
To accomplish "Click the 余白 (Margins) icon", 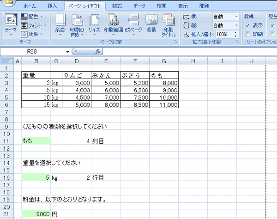I will [60, 24].
